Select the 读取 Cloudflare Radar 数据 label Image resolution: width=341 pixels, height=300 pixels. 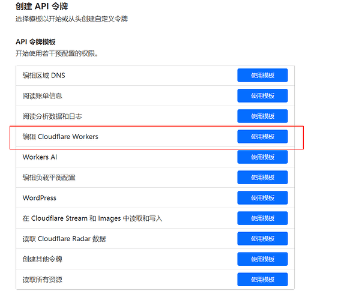(64, 239)
